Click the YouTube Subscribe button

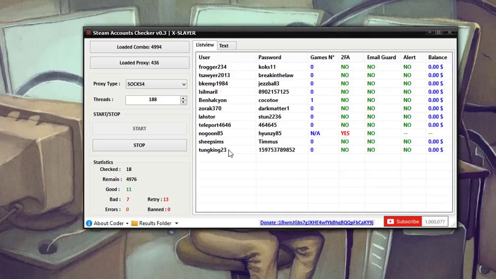click(x=403, y=222)
